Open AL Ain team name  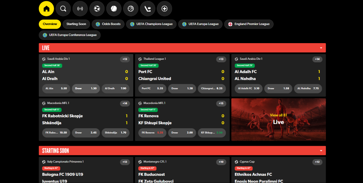48,72
